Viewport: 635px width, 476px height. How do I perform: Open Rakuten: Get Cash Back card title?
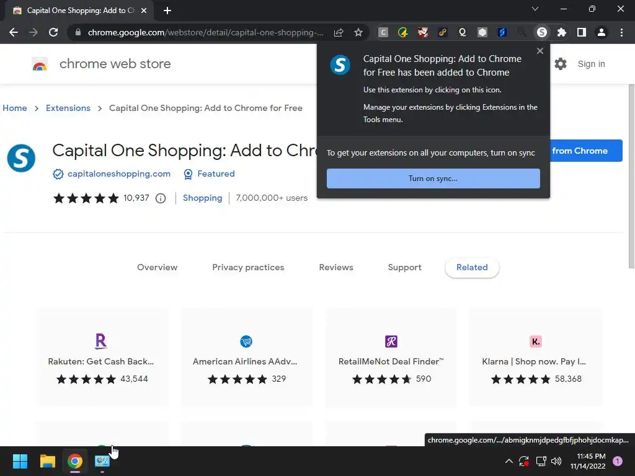coord(101,361)
